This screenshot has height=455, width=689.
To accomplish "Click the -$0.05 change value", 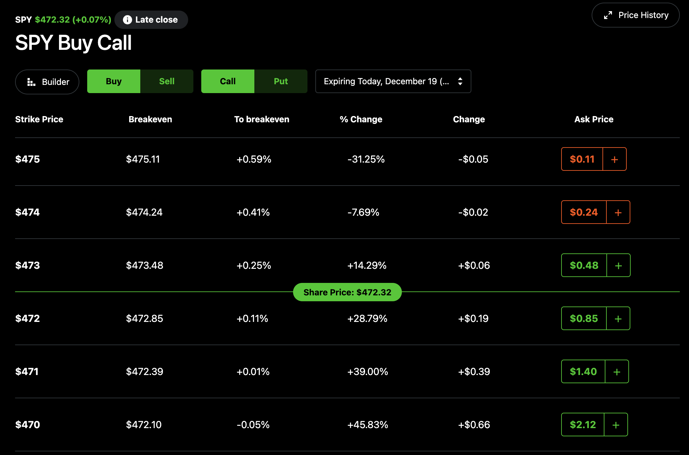I will point(473,159).
